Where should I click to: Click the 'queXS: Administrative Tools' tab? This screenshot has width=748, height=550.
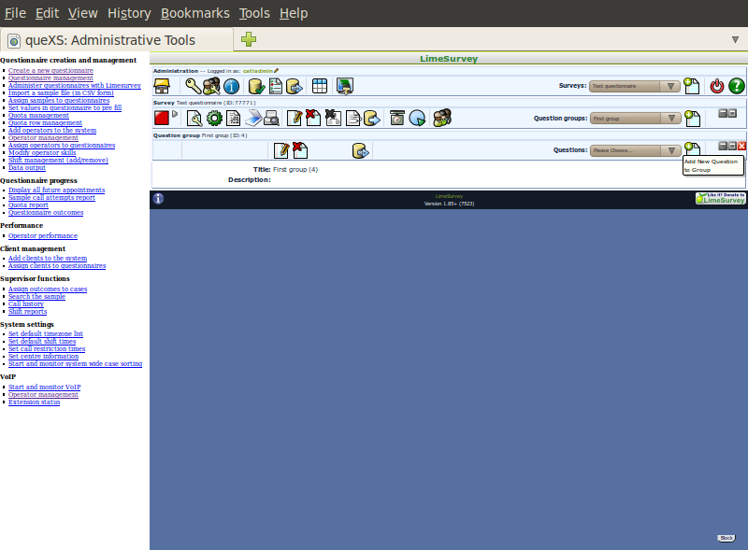pyautogui.click(x=116, y=40)
